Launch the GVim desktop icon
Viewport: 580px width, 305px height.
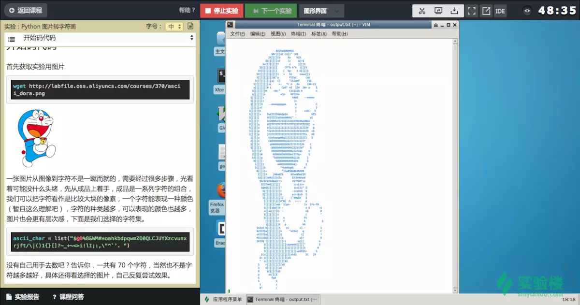222,119
